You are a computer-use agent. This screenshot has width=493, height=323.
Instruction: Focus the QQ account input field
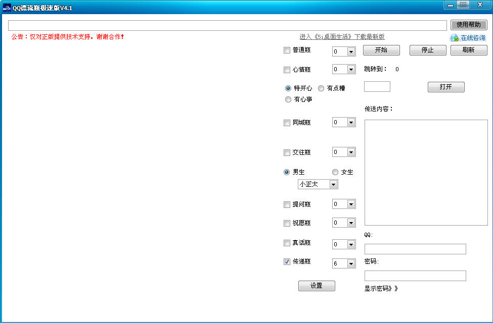click(x=415, y=249)
